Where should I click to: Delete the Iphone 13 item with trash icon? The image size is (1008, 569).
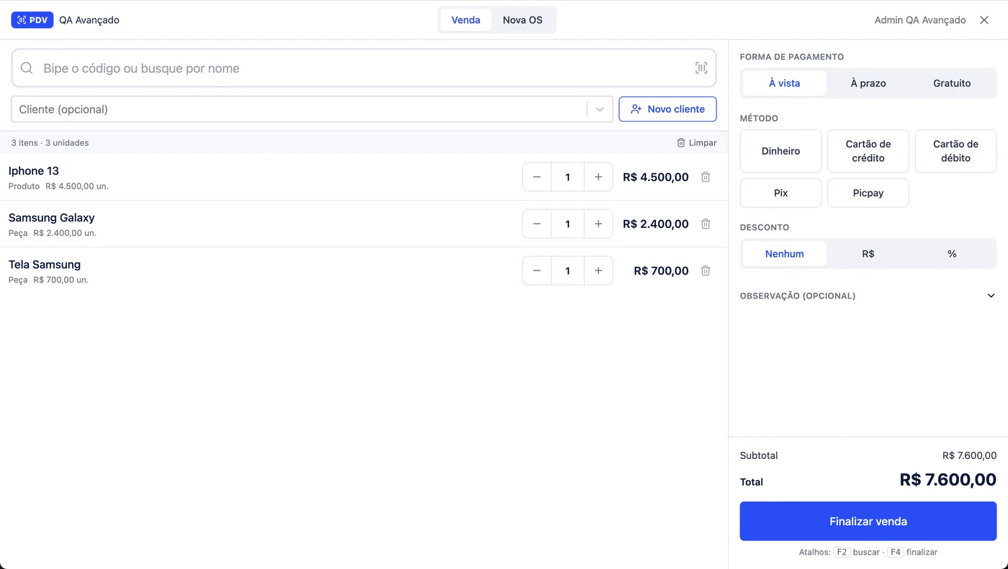[x=706, y=177]
